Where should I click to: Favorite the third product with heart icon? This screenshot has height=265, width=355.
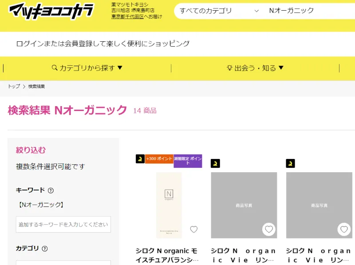[344, 229]
